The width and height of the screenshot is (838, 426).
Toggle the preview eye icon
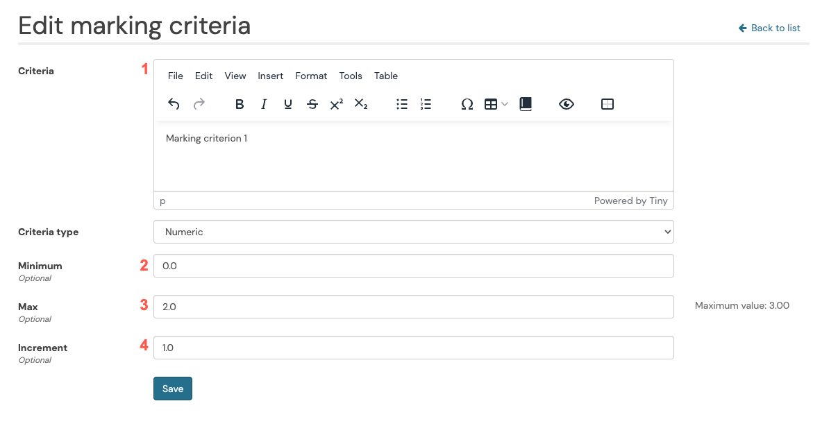click(567, 104)
